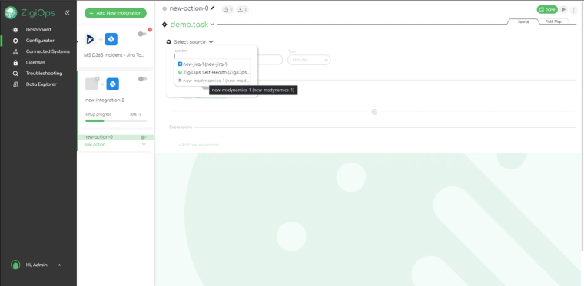Image resolution: width=584 pixels, height=286 pixels.
Task: Toggle the new-action-0 list switch
Action: (144, 137)
